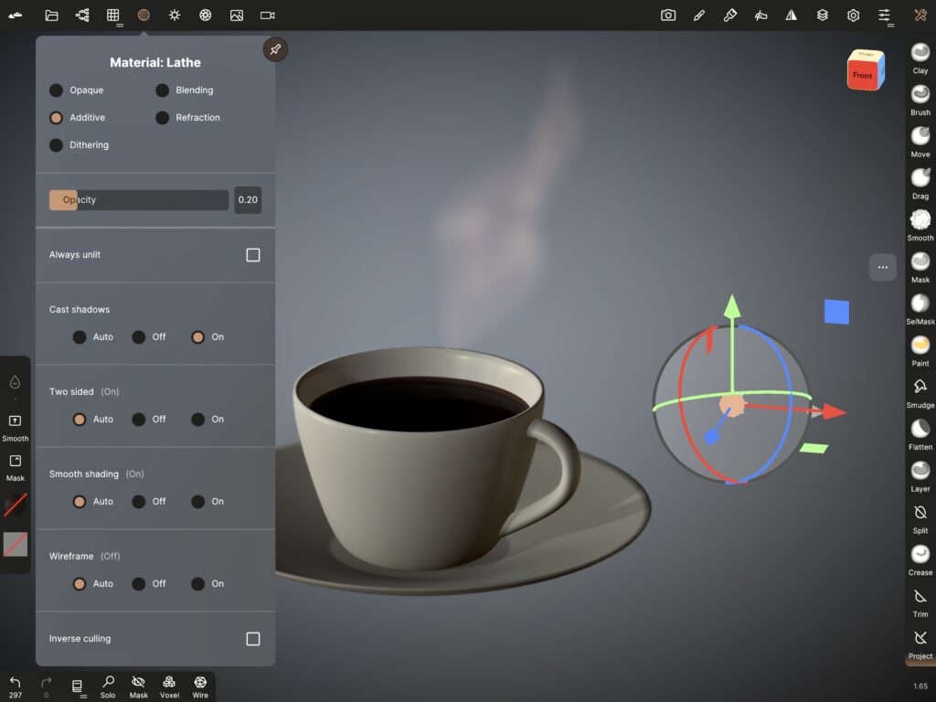Click the Undo button

point(15,684)
